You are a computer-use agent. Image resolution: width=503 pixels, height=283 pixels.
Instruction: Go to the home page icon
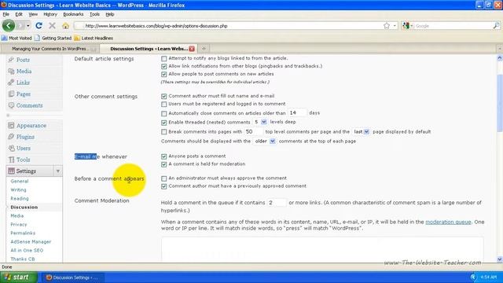tap(65, 26)
